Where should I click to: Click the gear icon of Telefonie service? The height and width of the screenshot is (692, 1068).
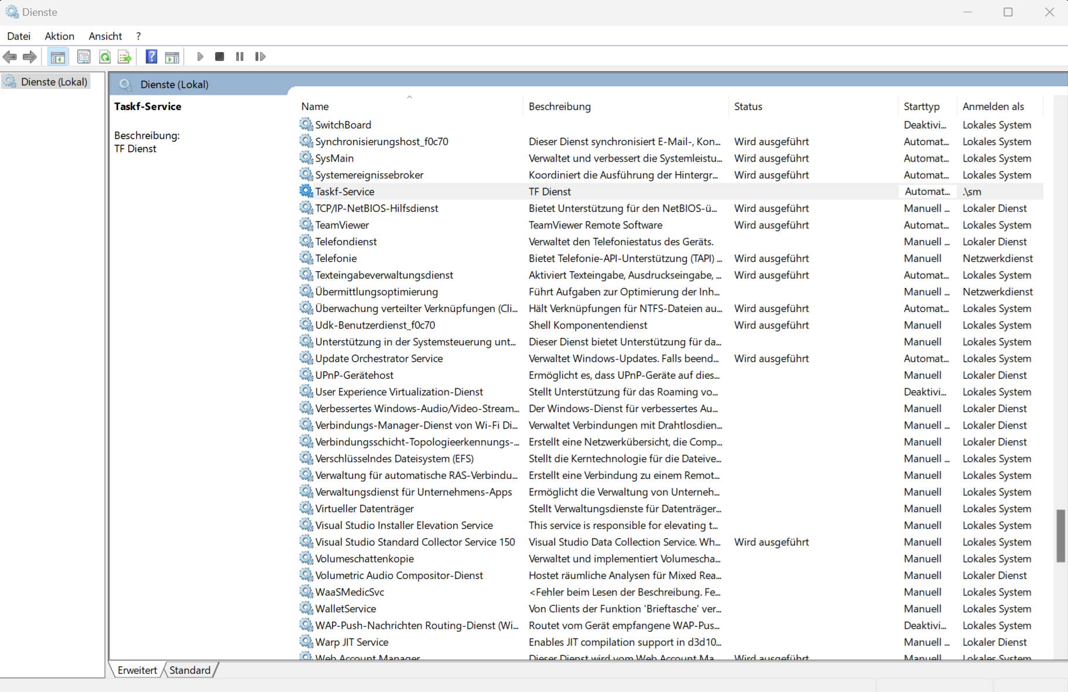click(306, 258)
